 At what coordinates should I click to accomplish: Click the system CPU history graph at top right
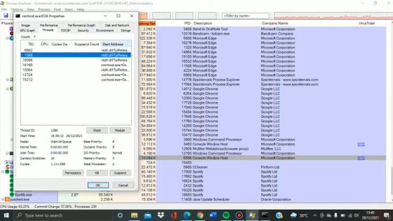(333, 16)
